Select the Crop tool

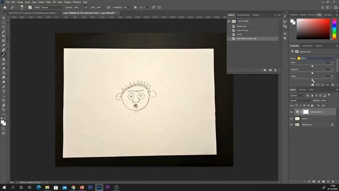coord(4,36)
